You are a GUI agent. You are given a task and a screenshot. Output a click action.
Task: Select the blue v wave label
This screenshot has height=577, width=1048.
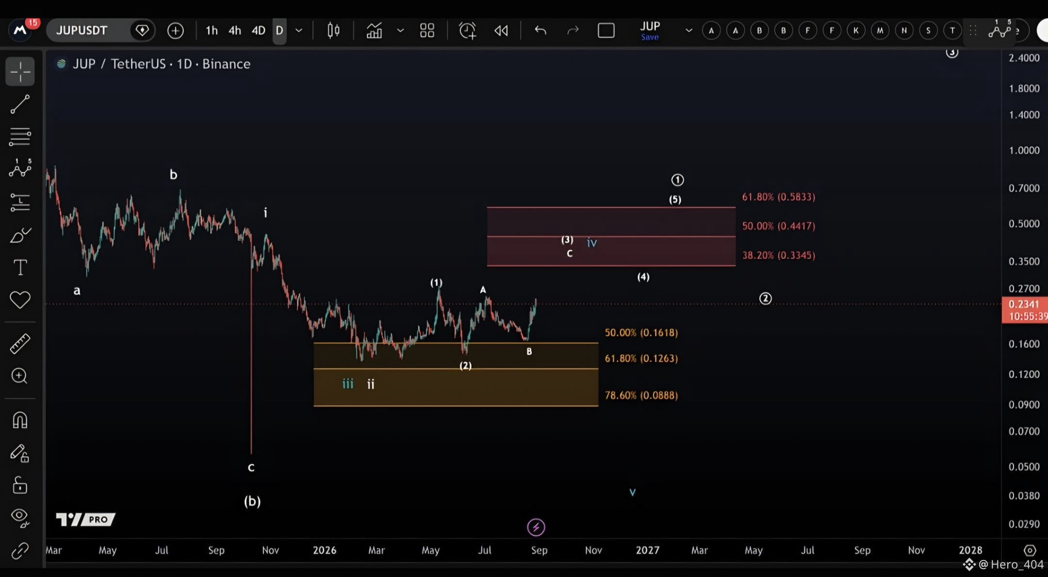(x=632, y=492)
